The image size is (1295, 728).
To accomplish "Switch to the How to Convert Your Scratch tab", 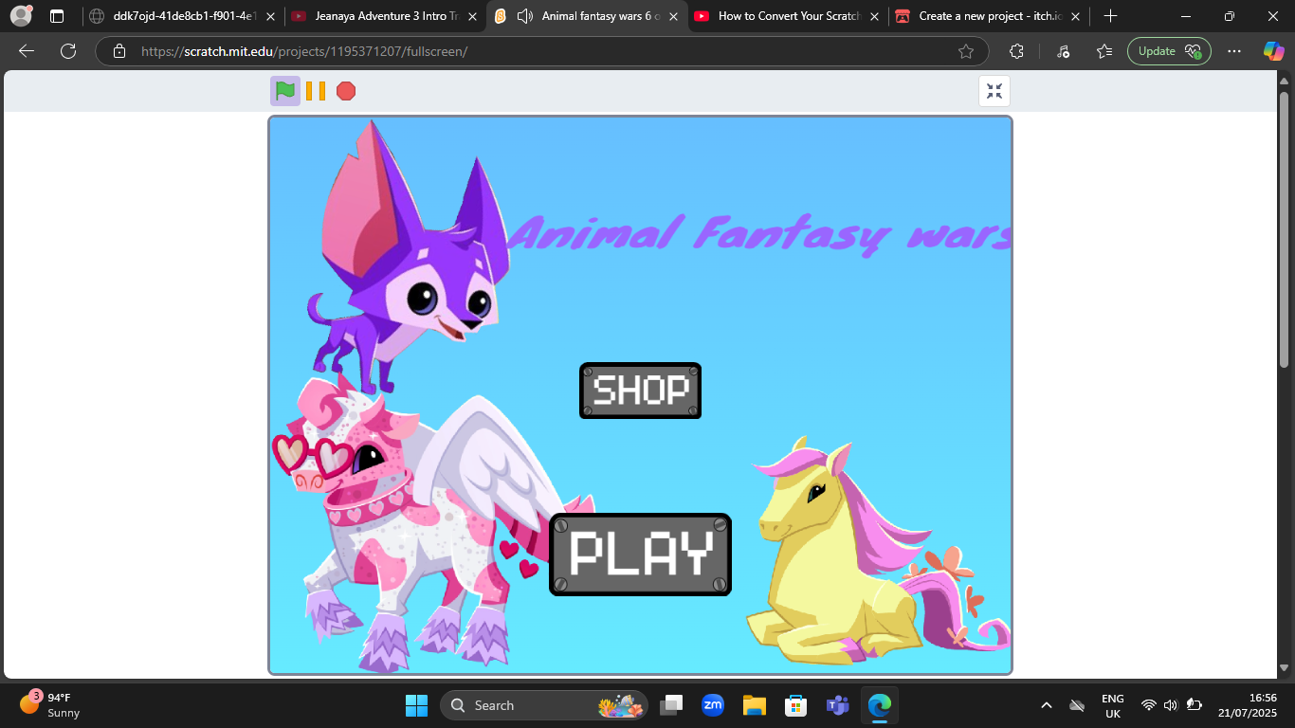I will tap(789, 16).
